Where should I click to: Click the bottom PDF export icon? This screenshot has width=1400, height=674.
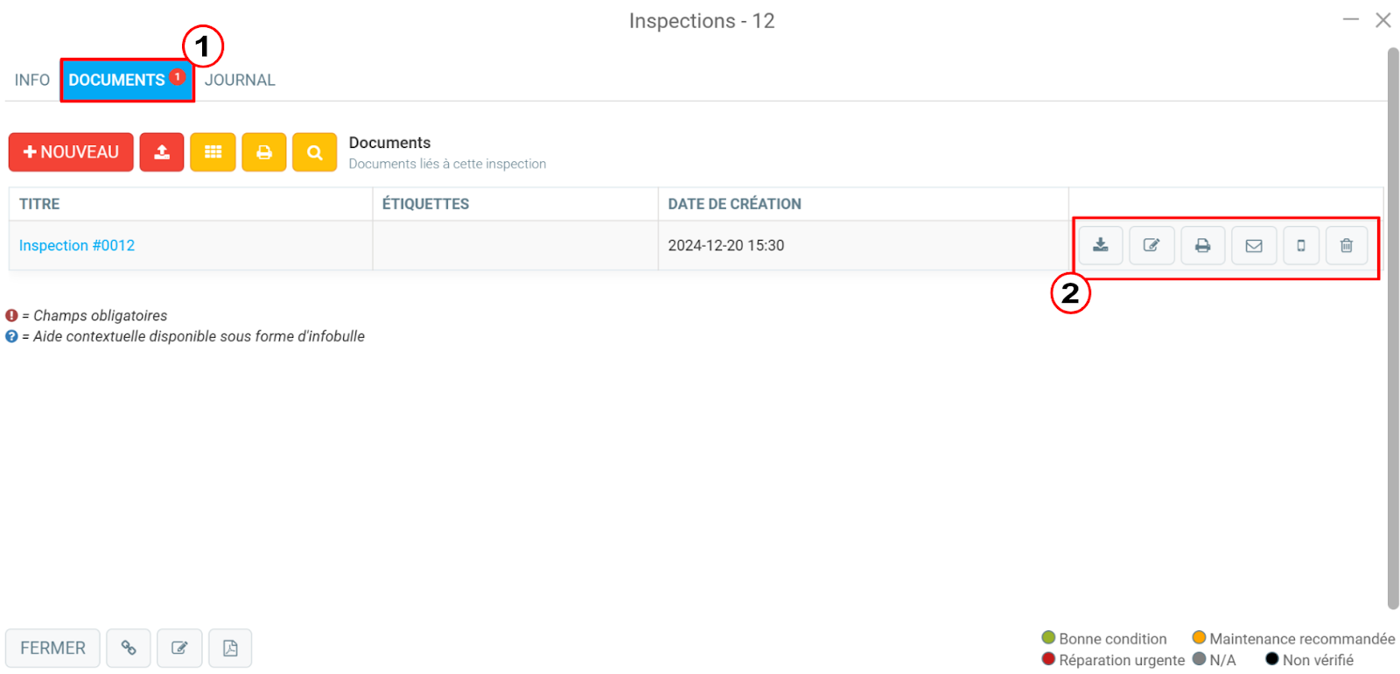pos(230,648)
